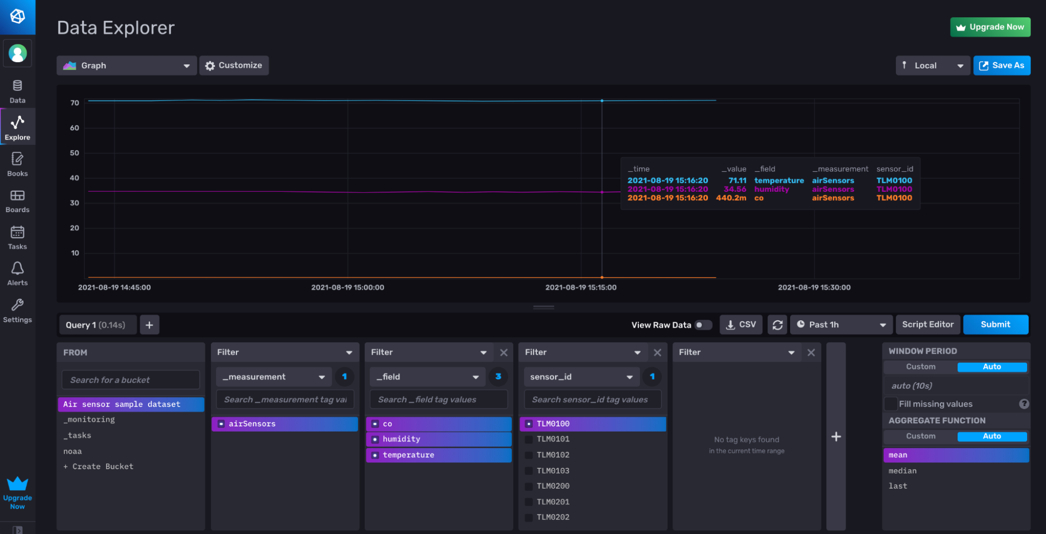Deselect the temperature field
This screenshot has height=534, width=1046.
pyautogui.click(x=438, y=455)
